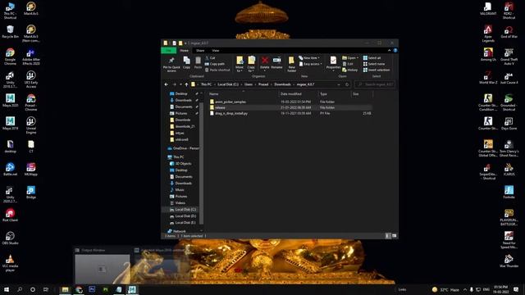The image size is (525, 295).
Task: Pin the folder to Quick access
Action: click(x=171, y=64)
